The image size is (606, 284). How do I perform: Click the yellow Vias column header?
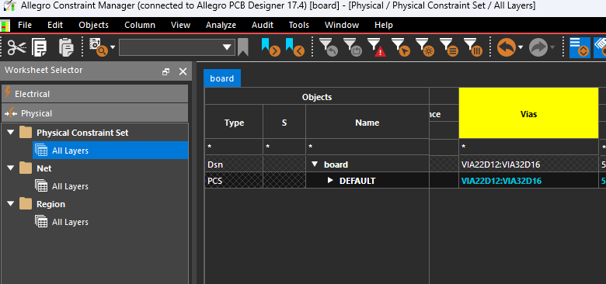pyautogui.click(x=528, y=113)
